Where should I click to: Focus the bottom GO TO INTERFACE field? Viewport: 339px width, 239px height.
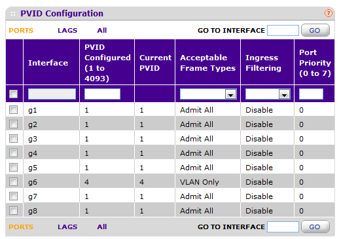(x=283, y=227)
